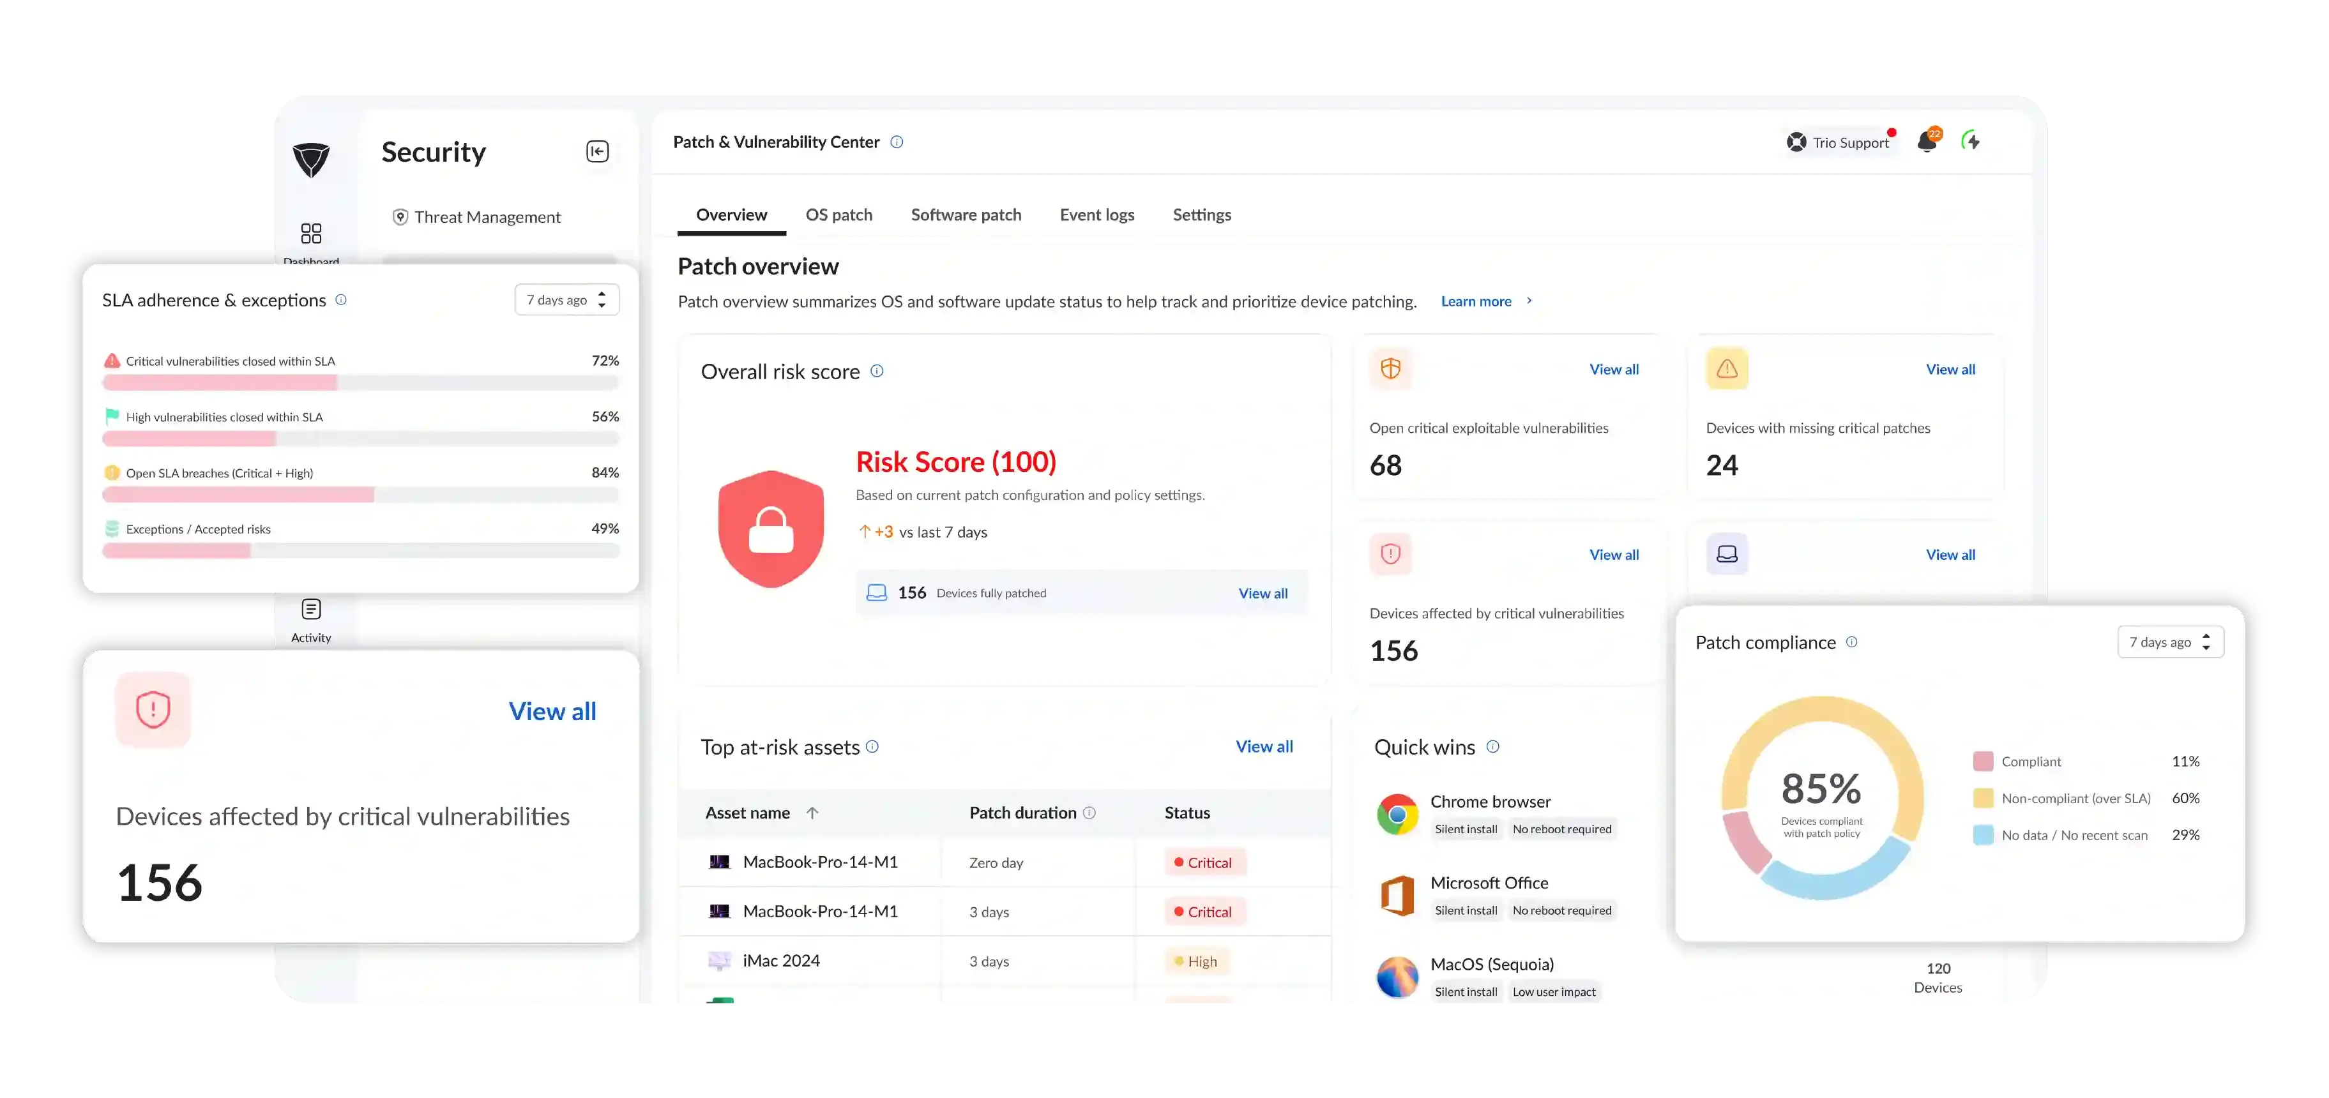Click small red shield icon on vulnerabilities card
The image size is (2329, 1098).
(1390, 554)
